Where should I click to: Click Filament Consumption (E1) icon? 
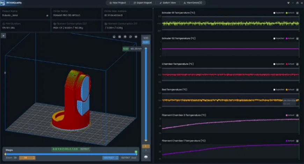coord(106,24)
